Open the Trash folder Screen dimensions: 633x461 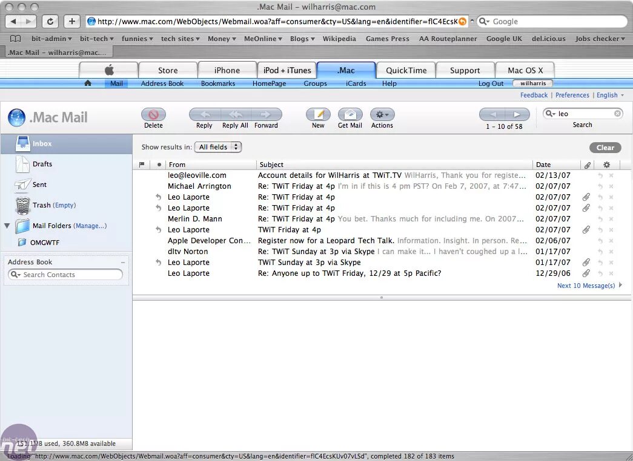(41, 205)
